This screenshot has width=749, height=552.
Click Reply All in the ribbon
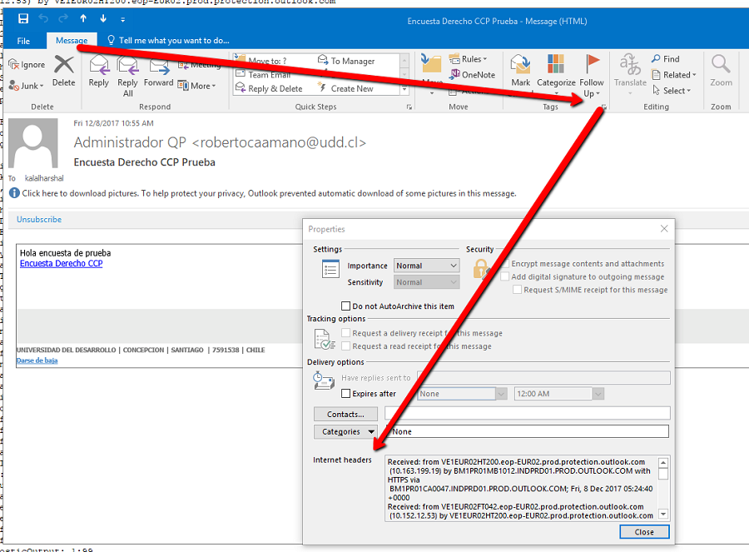pos(127,77)
